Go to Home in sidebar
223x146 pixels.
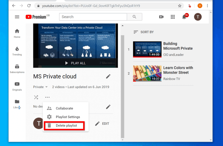click(17, 33)
